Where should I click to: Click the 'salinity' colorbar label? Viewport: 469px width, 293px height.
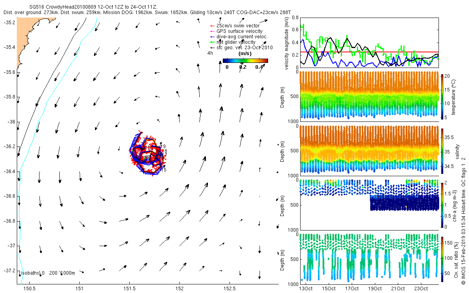pyautogui.click(x=457, y=152)
